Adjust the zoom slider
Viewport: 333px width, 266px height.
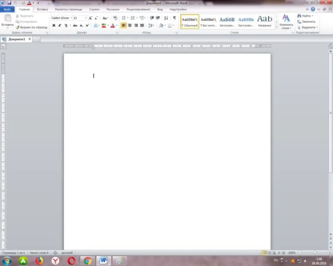315,253
